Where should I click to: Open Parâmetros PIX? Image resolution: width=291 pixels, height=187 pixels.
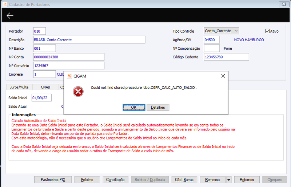coord(53,180)
